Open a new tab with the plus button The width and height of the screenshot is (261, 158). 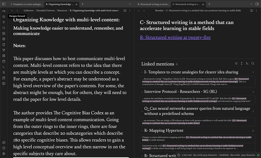tap(82, 4)
